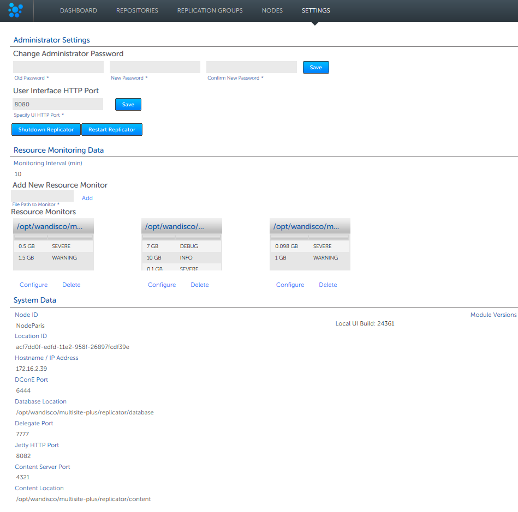The height and width of the screenshot is (512, 518).
Task: Select the Settings tab
Action: pos(316,10)
